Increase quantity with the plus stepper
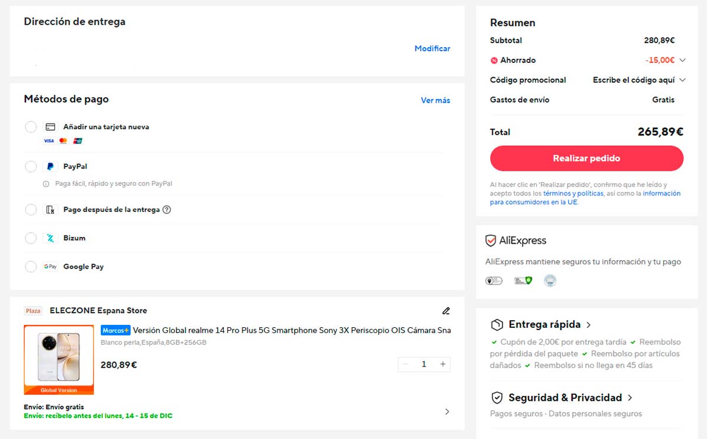Viewport: 707px width, 439px height. point(442,364)
